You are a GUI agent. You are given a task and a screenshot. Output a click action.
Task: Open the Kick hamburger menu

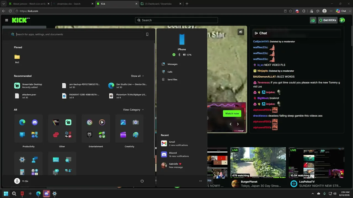tap(7, 20)
